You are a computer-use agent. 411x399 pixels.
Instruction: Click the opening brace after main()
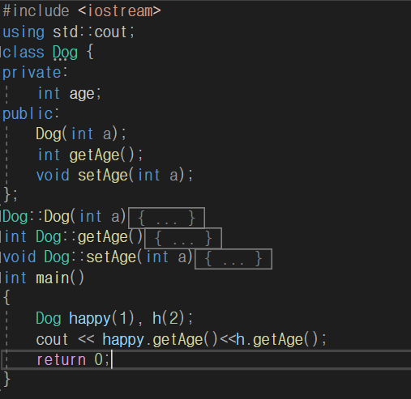point(7,298)
